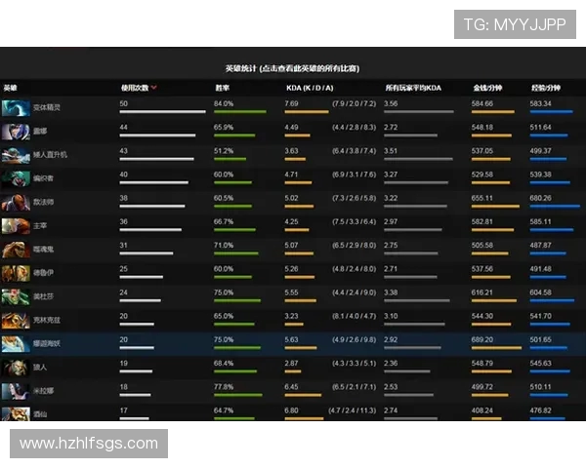Click the 689.20 gold value for 娜迦海妖

[x=482, y=339]
